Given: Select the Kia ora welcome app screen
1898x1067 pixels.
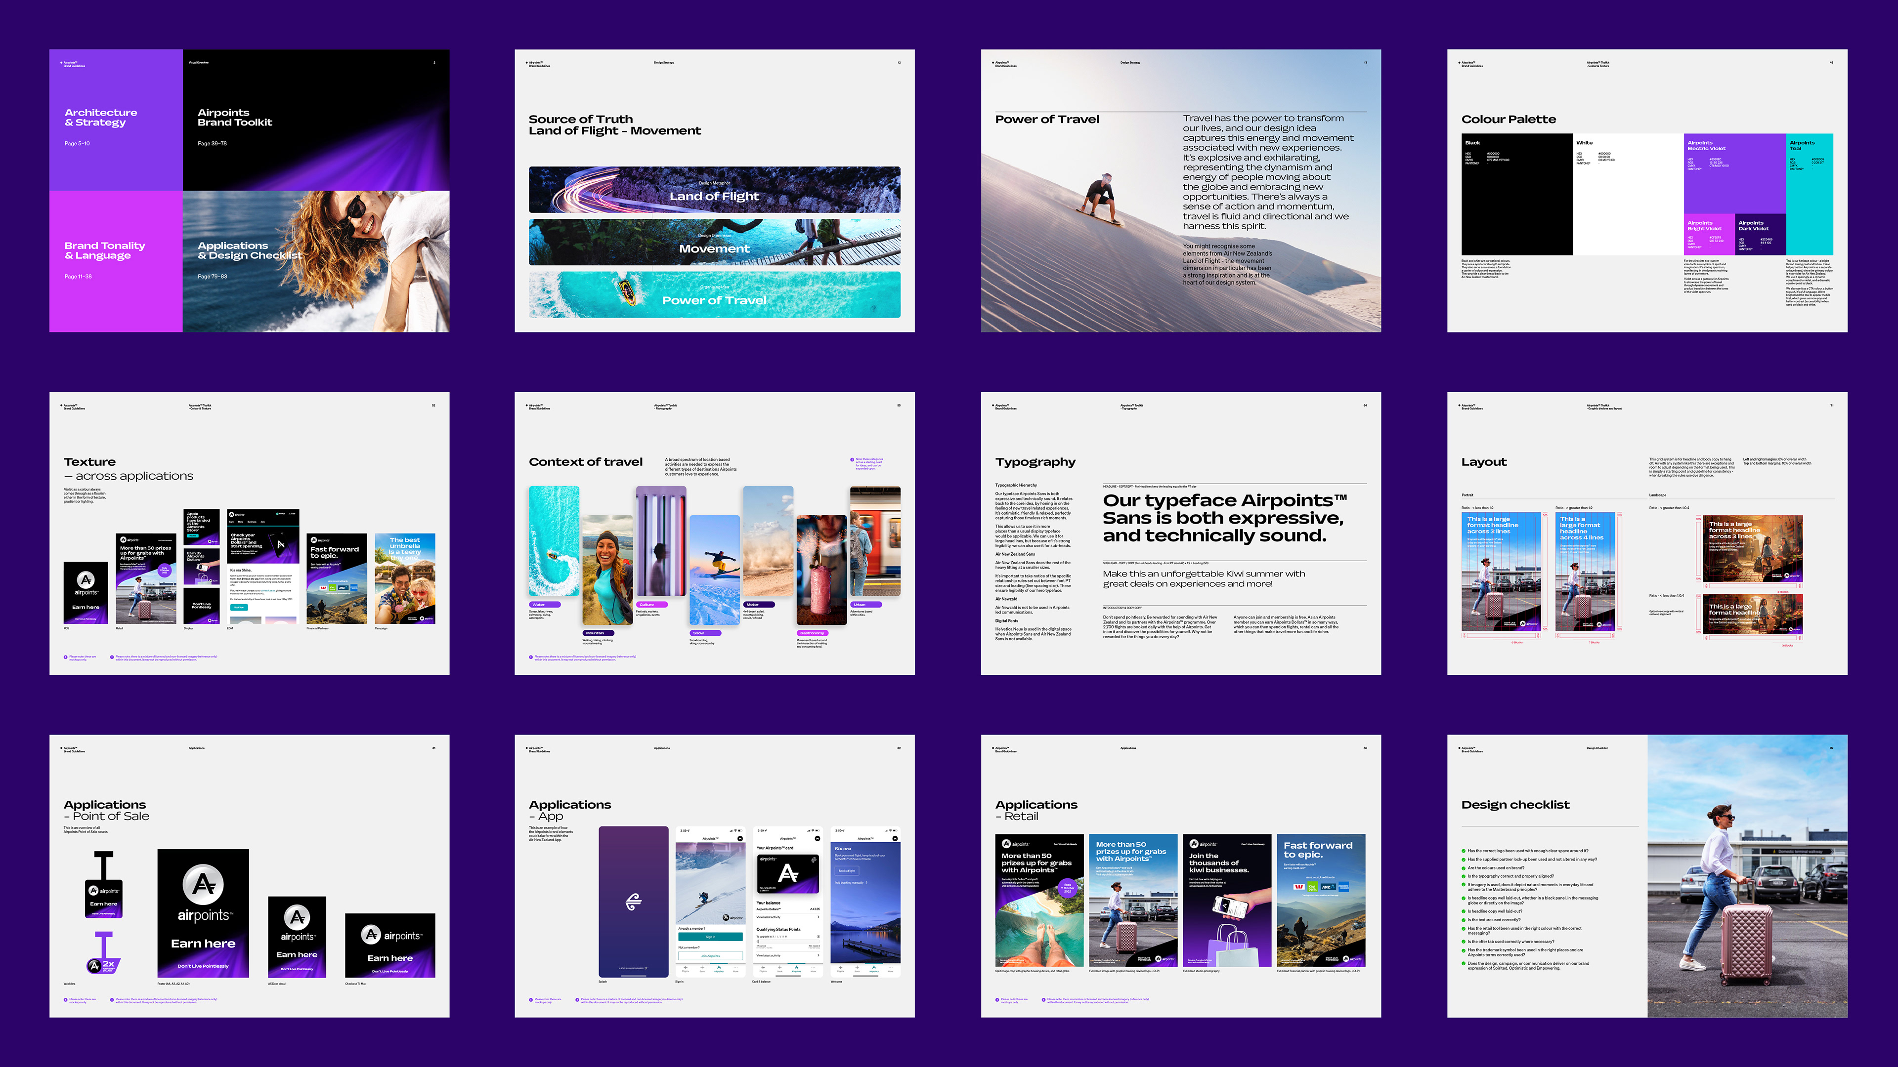Looking at the screenshot, I should 865,902.
